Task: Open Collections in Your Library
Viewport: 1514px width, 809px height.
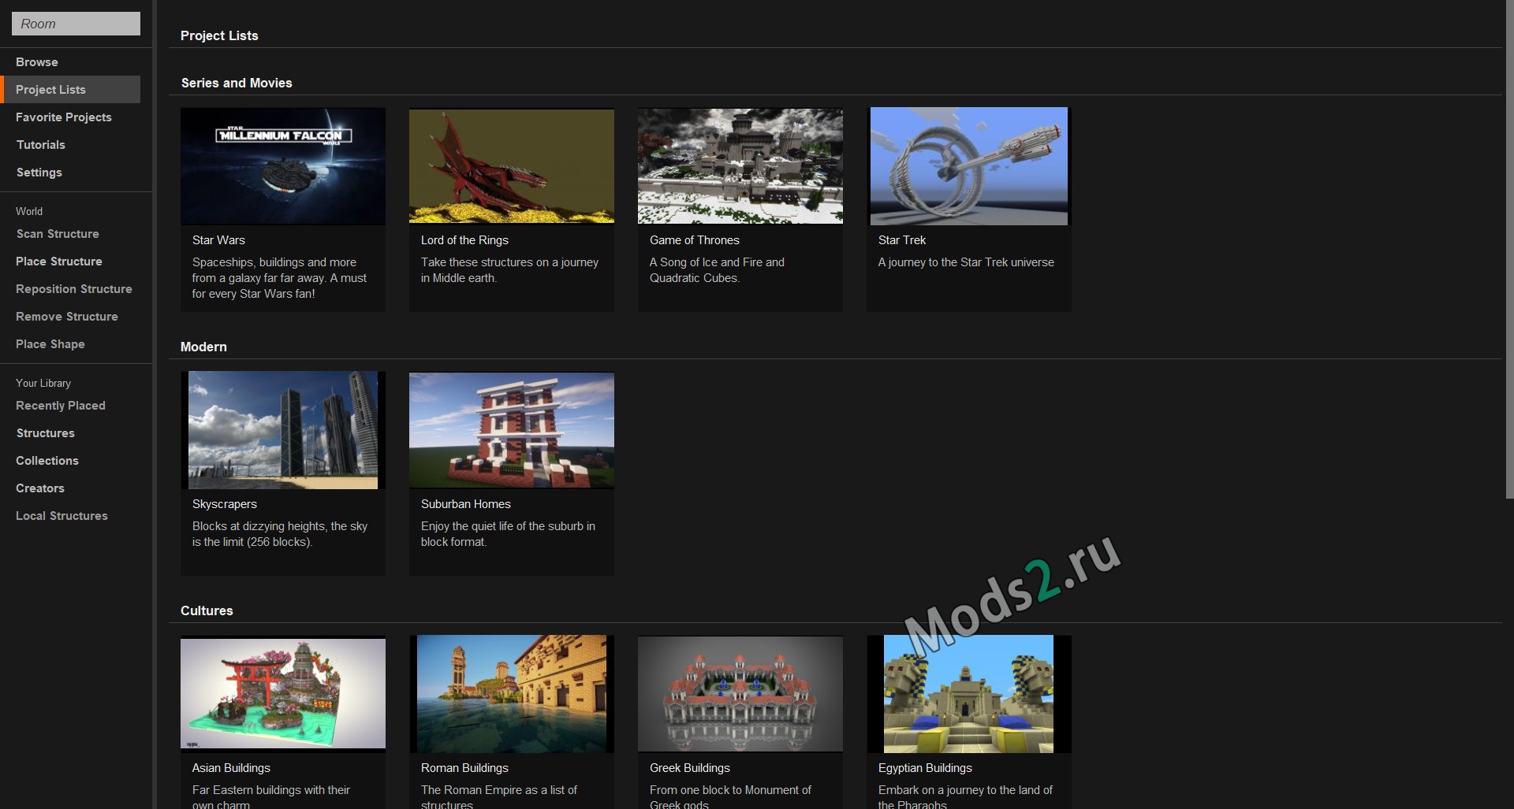Action: click(47, 461)
